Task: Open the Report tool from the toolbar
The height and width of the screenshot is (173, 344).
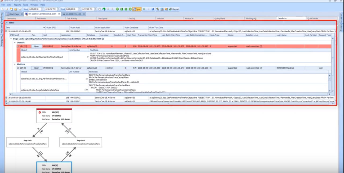Action: pos(173,9)
